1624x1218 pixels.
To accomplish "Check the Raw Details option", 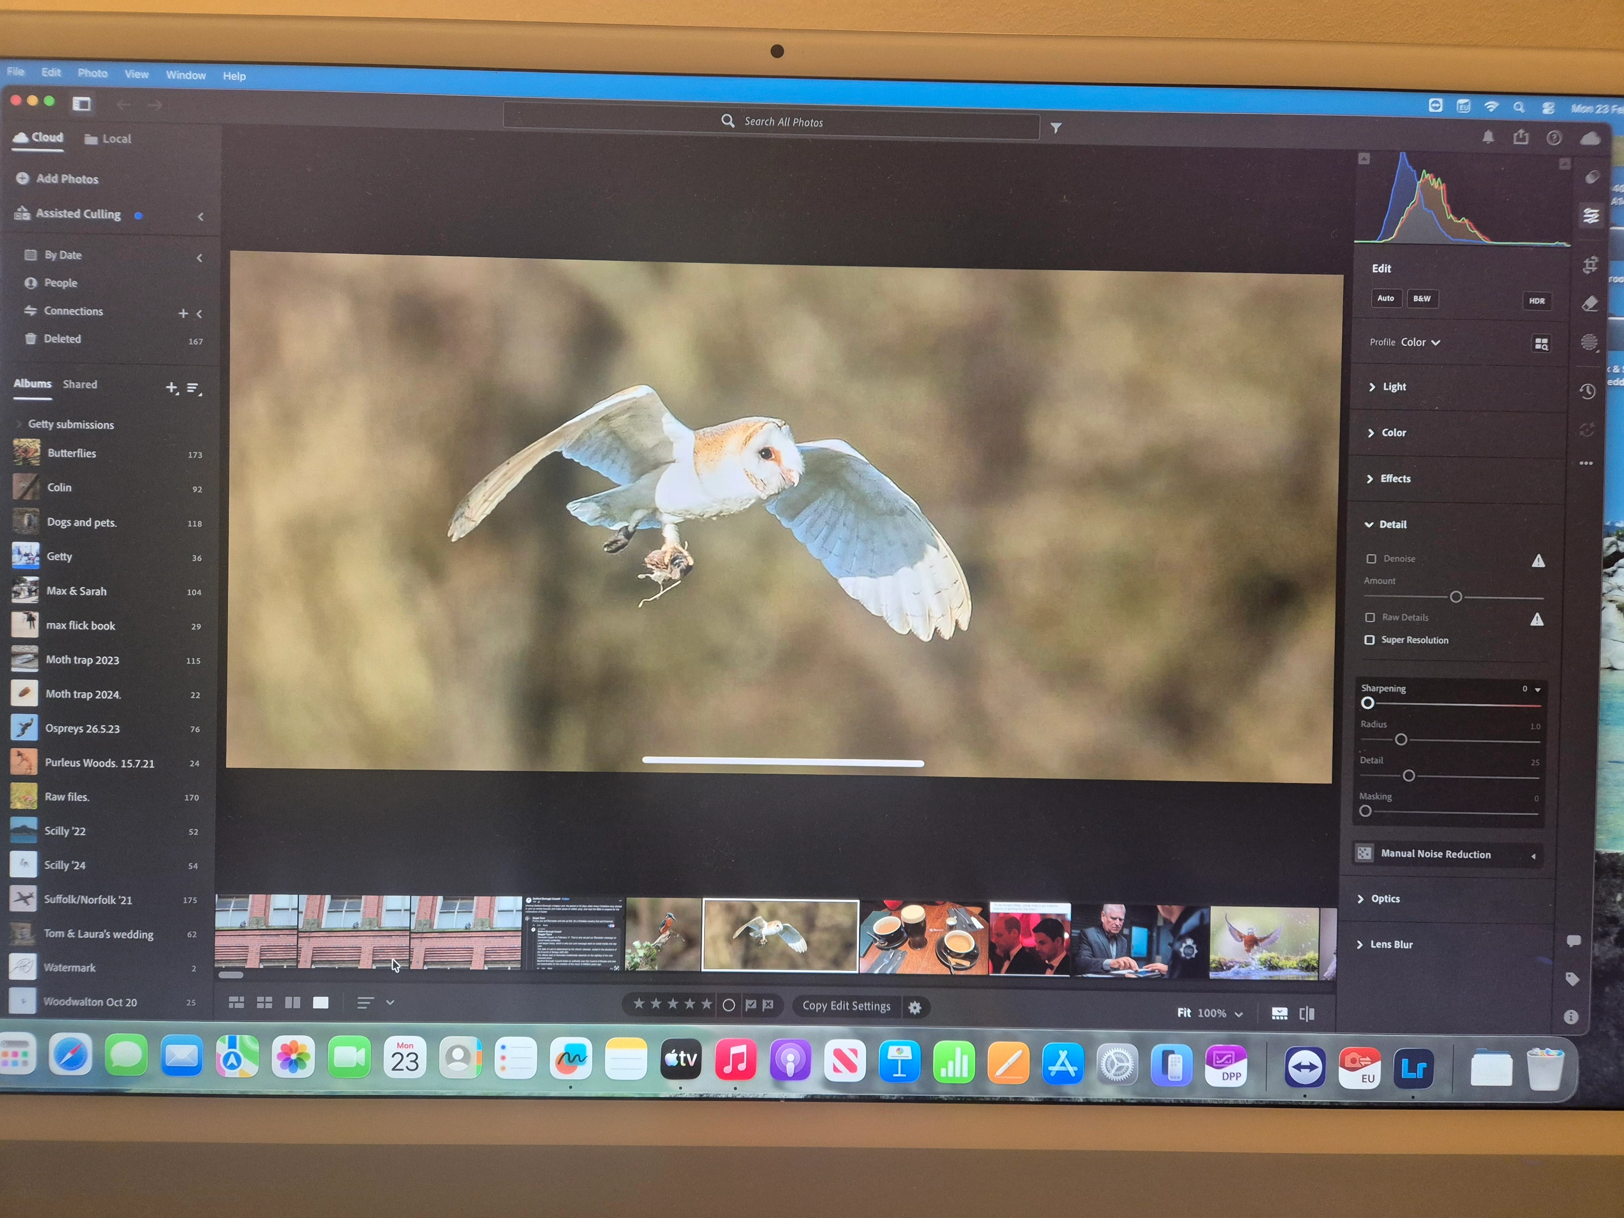I will (x=1370, y=618).
